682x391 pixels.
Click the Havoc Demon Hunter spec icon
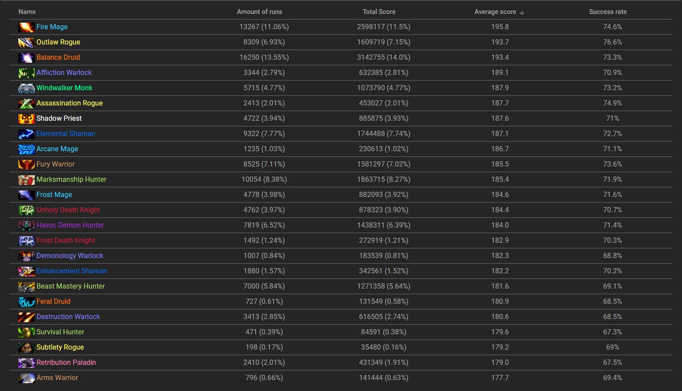coord(26,225)
